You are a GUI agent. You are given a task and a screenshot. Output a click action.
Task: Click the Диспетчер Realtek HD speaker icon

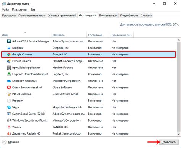(x=9, y=133)
